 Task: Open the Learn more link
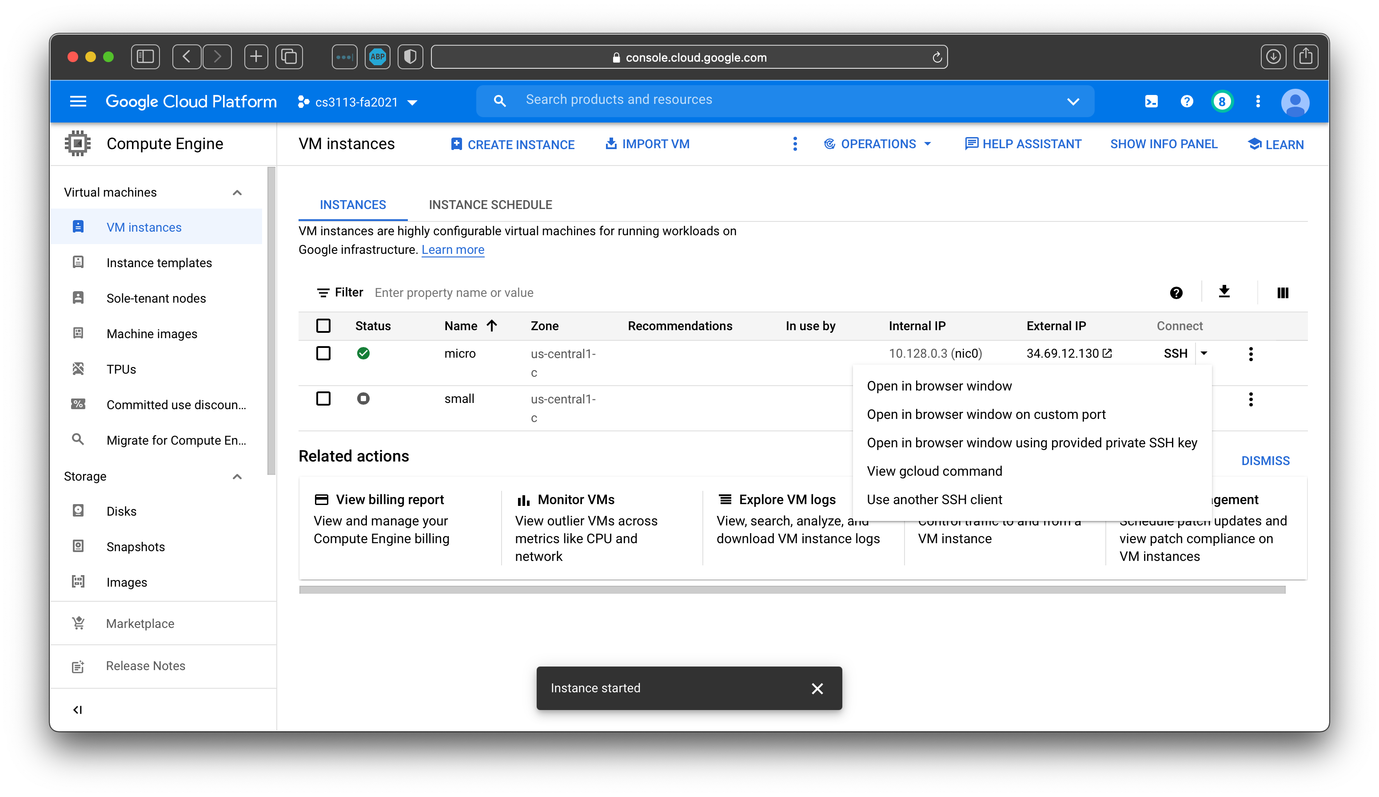453,249
